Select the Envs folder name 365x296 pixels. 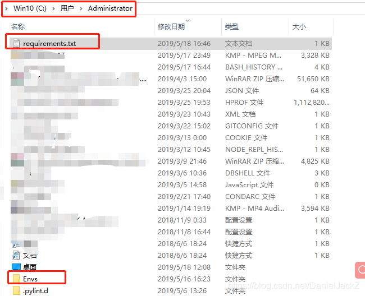30,279
